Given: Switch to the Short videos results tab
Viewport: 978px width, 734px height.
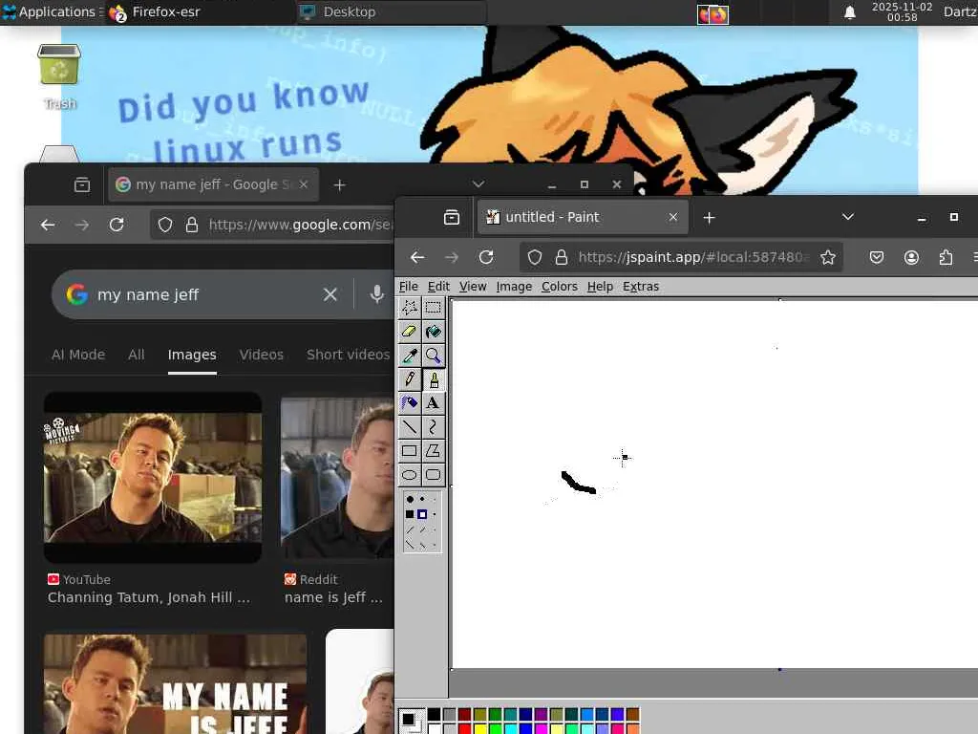Looking at the screenshot, I should pos(348,355).
